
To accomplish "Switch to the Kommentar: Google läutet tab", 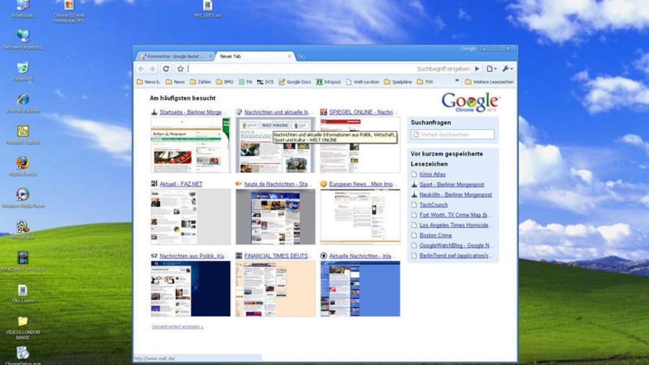I will (x=173, y=55).
